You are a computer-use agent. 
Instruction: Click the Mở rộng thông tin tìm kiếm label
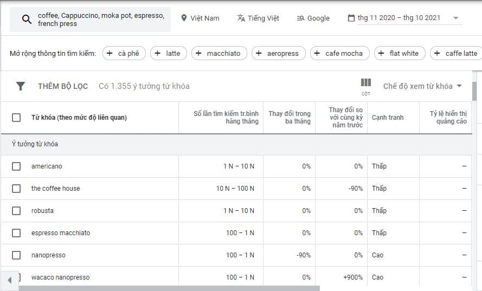point(53,54)
